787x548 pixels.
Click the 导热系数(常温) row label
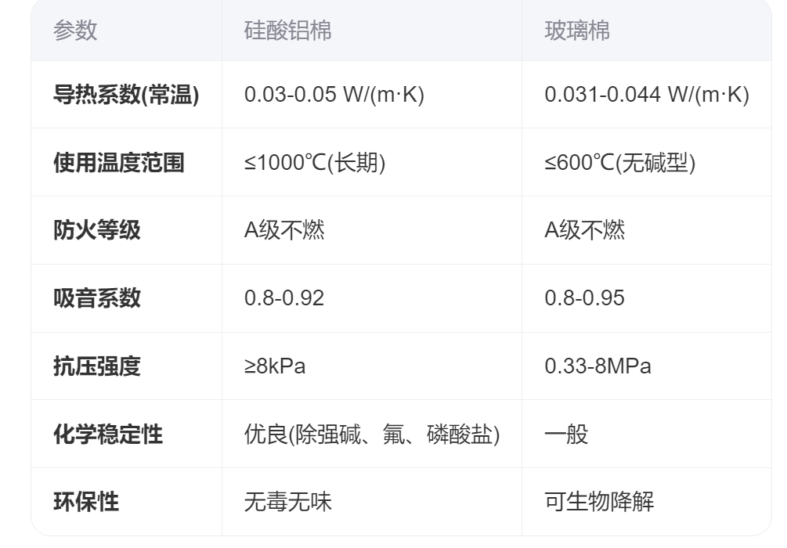pos(126,95)
